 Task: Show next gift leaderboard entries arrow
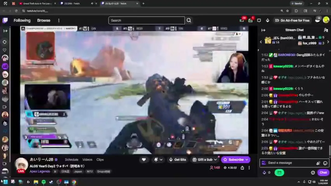pyautogui.click(x=328, y=41)
